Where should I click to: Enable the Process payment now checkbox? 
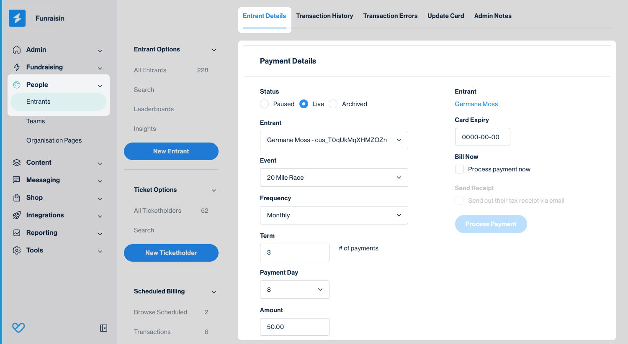(460, 169)
